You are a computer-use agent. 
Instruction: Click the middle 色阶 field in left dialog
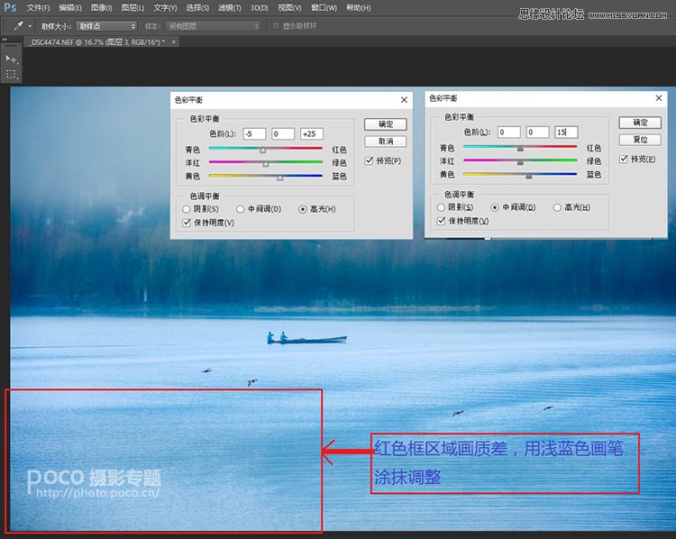[283, 133]
